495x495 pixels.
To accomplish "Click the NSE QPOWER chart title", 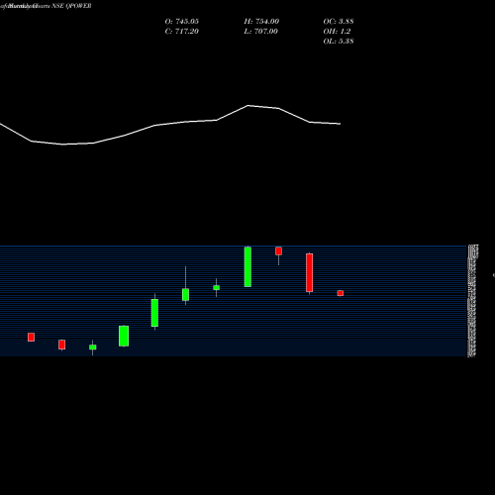I will point(71,6).
